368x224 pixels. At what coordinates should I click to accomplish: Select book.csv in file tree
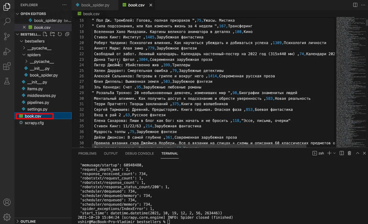(x=43, y=116)
